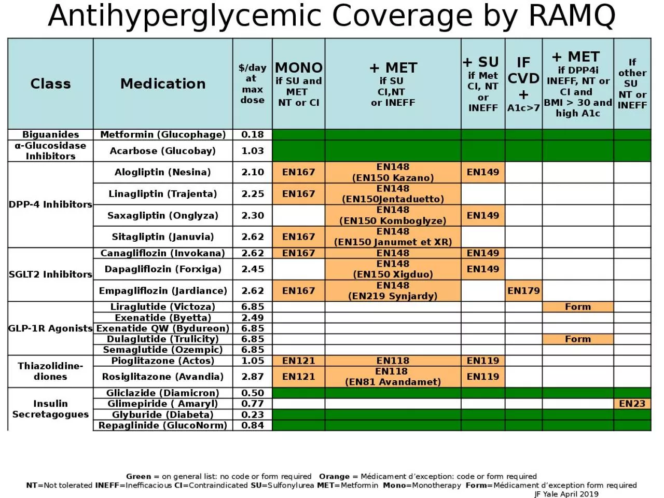Image resolution: width=664 pixels, height=498 pixels.
Task: Select 'Rosiglitazone (Avandia)' cell
Action: click(x=163, y=377)
